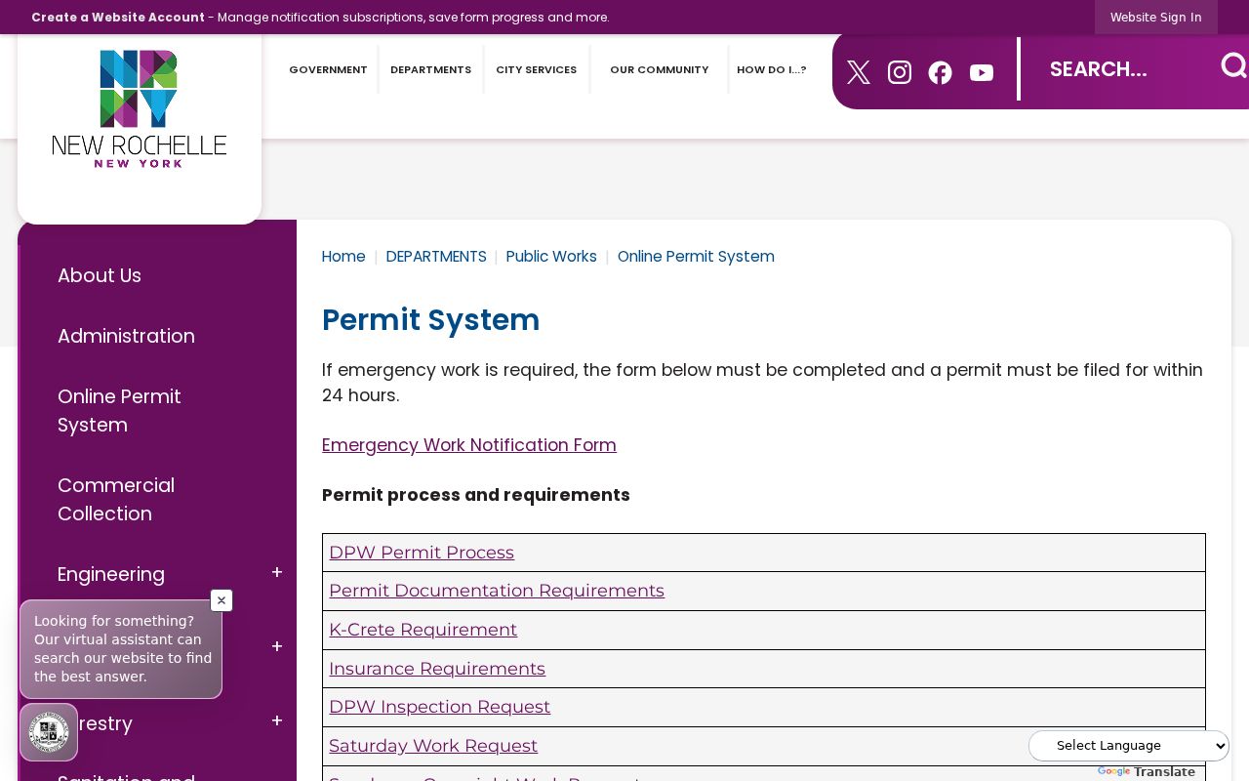Screen dimensions: 1249x781
Task: Go to DEPARTMENTS breadcrumb
Action: (436, 257)
